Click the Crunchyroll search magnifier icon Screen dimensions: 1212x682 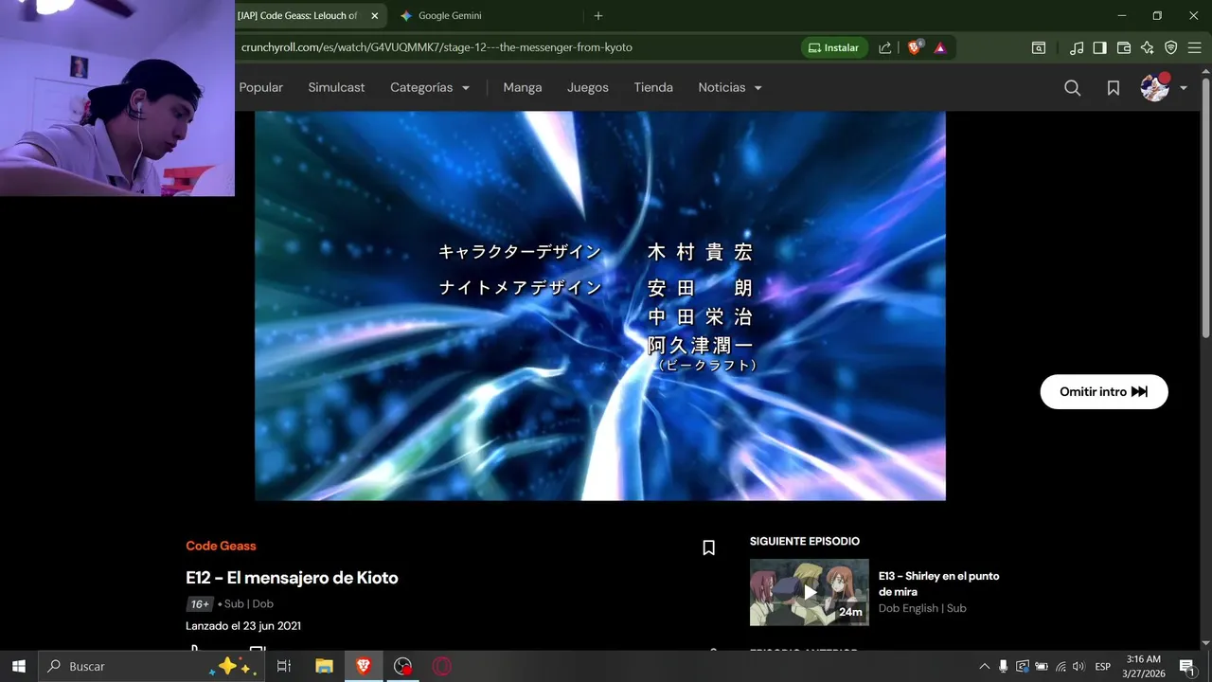pos(1072,87)
